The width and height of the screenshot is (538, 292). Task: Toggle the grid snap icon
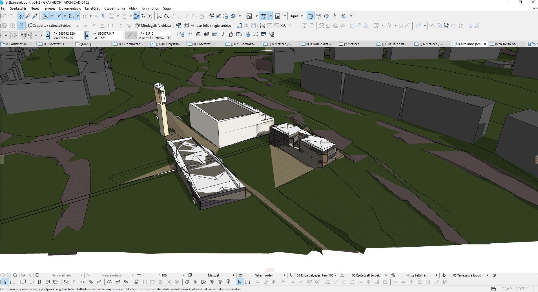84,16
